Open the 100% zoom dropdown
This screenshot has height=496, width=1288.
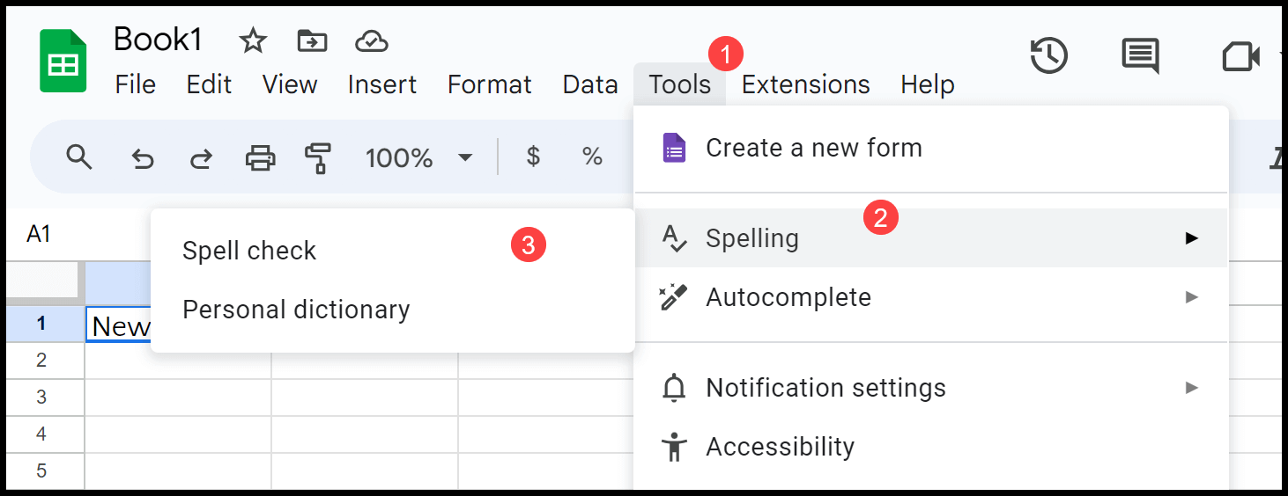(x=419, y=158)
